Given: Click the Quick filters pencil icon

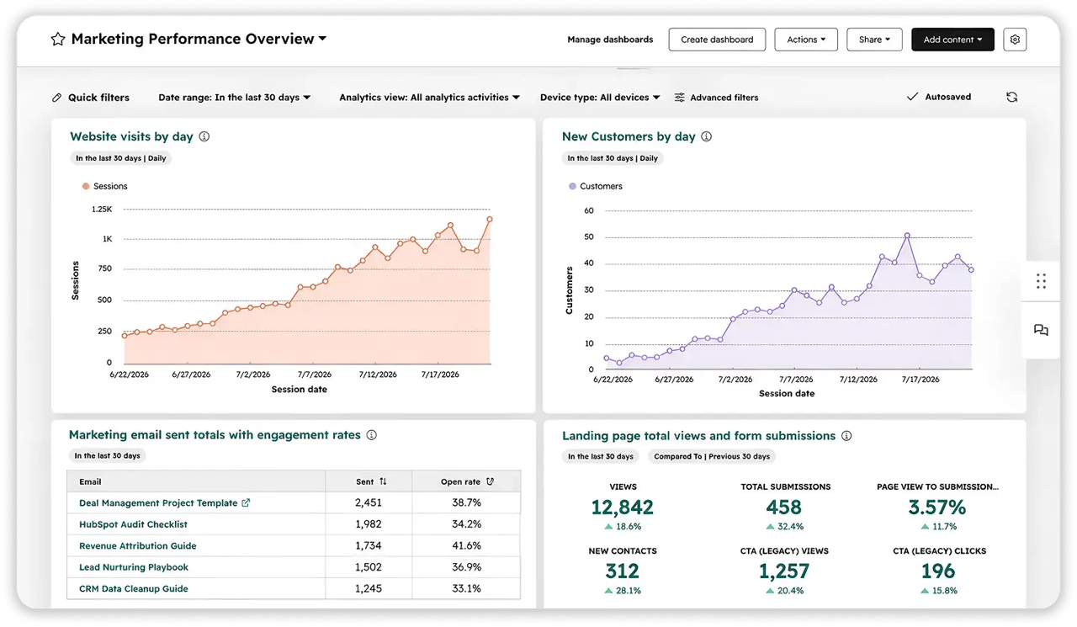Looking at the screenshot, I should pyautogui.click(x=57, y=98).
